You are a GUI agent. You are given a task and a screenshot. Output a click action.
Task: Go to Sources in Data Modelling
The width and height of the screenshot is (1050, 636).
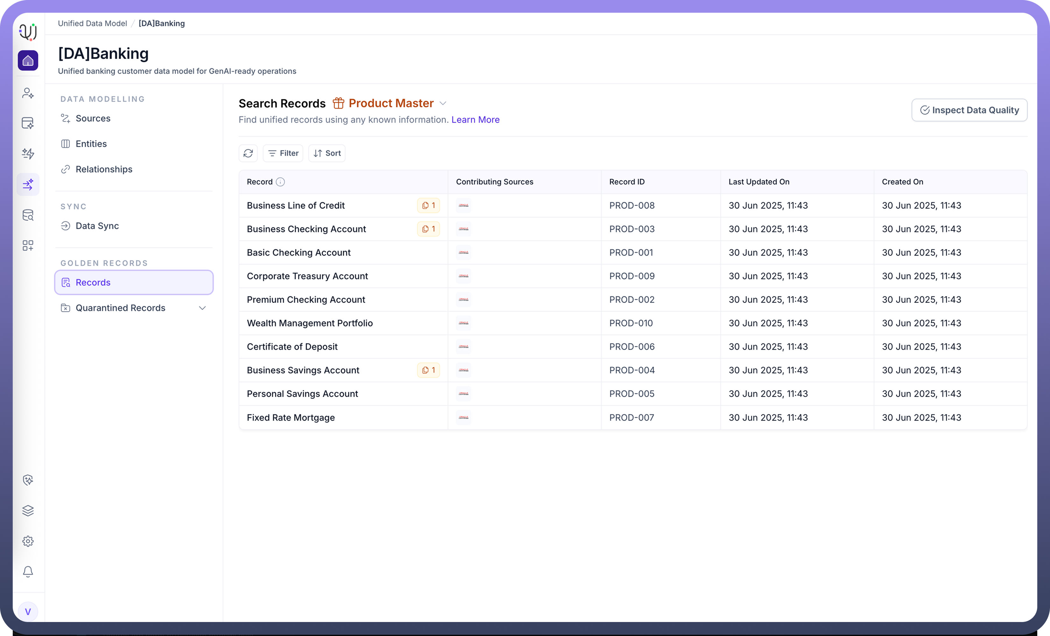coord(93,118)
